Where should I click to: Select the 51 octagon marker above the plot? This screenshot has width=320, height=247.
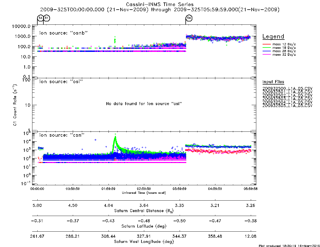coord(46,18)
